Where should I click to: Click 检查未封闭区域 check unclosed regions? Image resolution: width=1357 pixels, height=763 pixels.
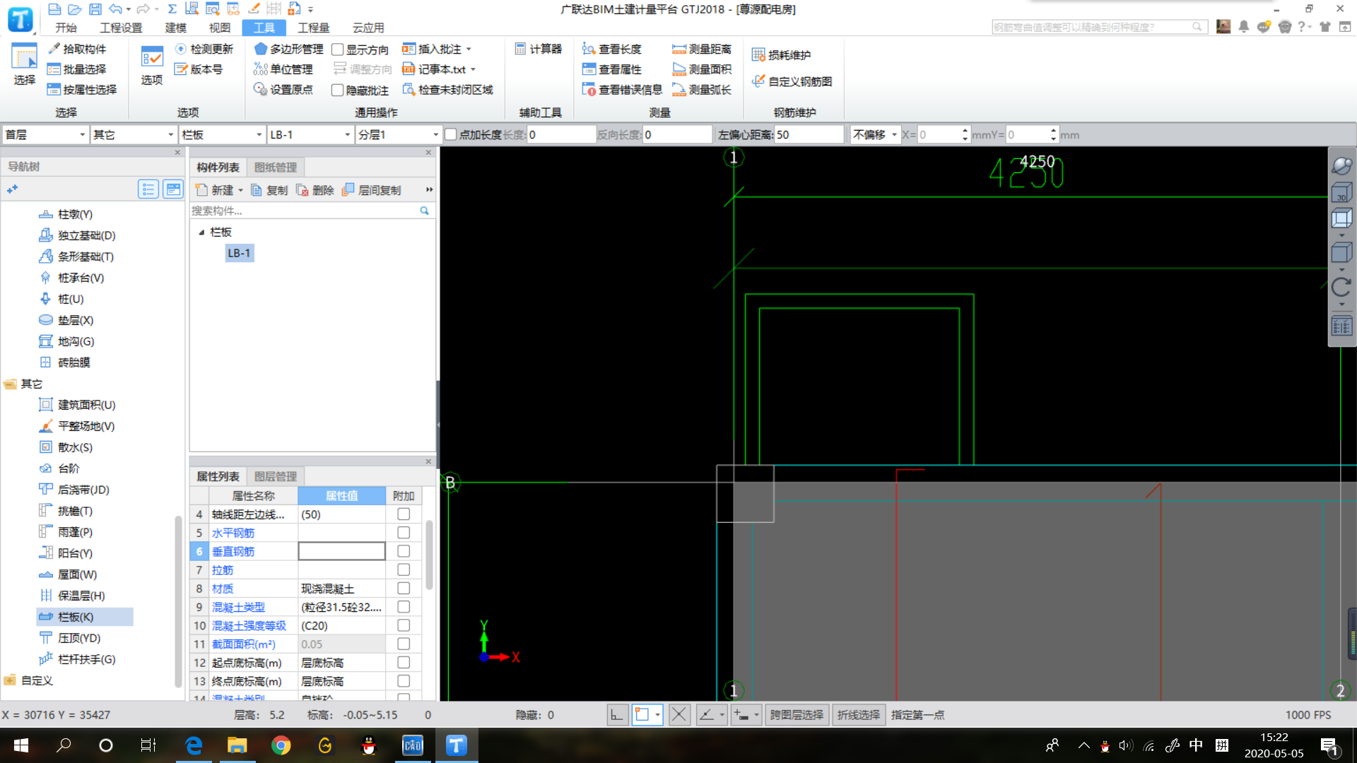(448, 90)
